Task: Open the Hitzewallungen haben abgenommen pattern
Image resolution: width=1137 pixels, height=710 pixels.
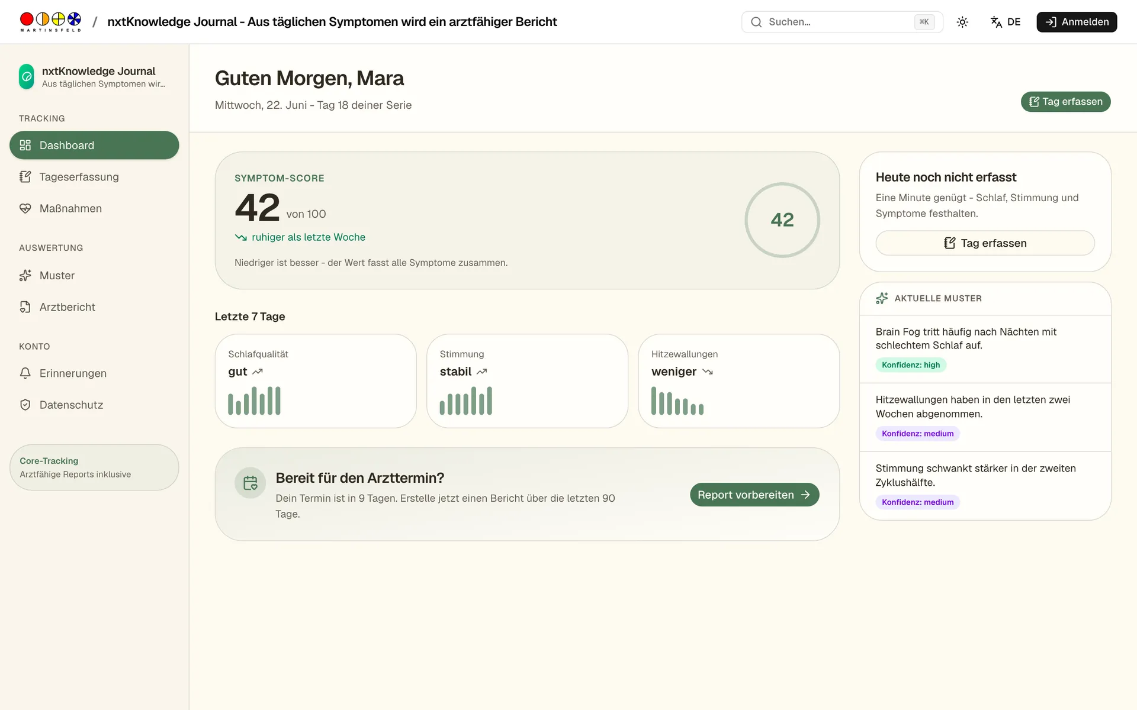Action: [985, 418]
